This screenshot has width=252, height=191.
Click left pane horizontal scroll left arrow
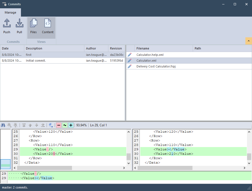click(15, 168)
